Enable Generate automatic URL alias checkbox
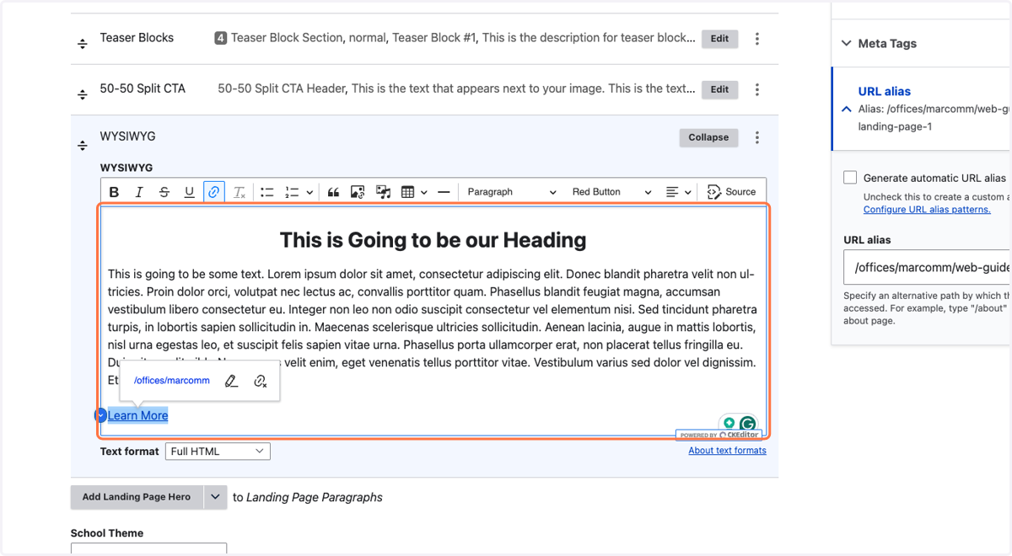Viewport: 1012px width, 556px height. click(850, 178)
